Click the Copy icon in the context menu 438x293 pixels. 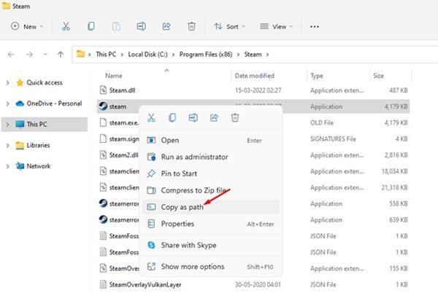[172, 117]
